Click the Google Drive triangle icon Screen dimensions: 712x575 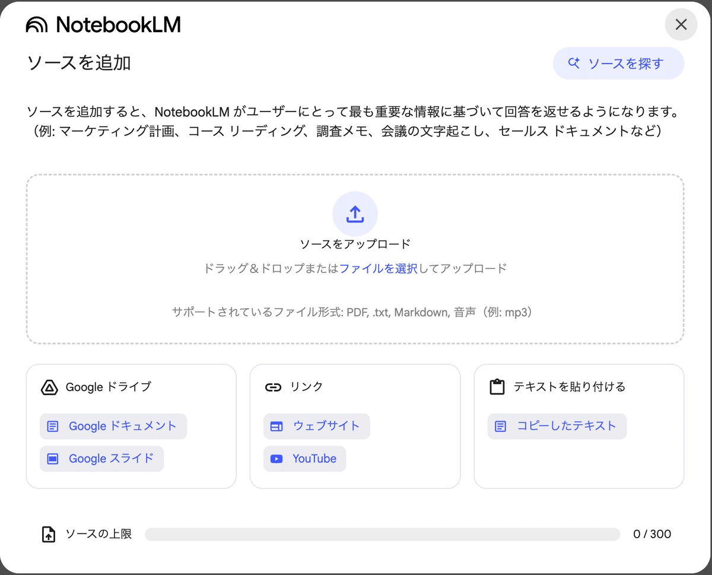click(x=49, y=387)
